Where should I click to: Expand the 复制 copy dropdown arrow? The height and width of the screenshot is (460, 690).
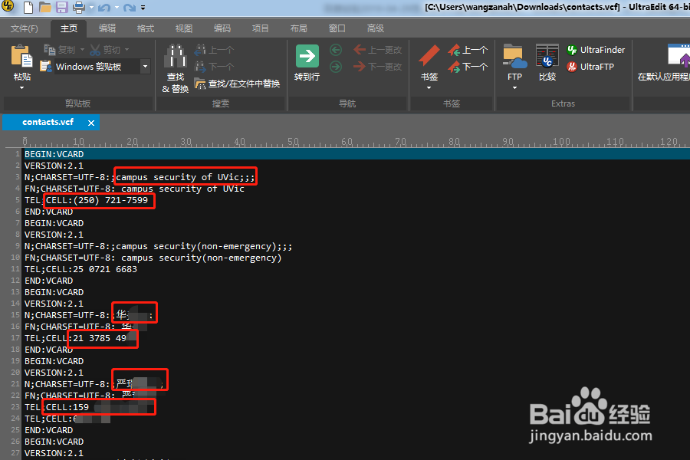point(82,50)
